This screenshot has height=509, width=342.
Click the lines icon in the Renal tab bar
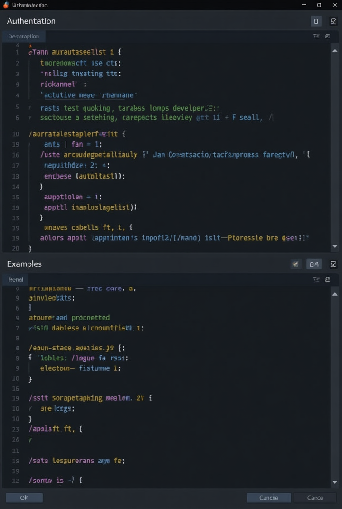coord(316,279)
